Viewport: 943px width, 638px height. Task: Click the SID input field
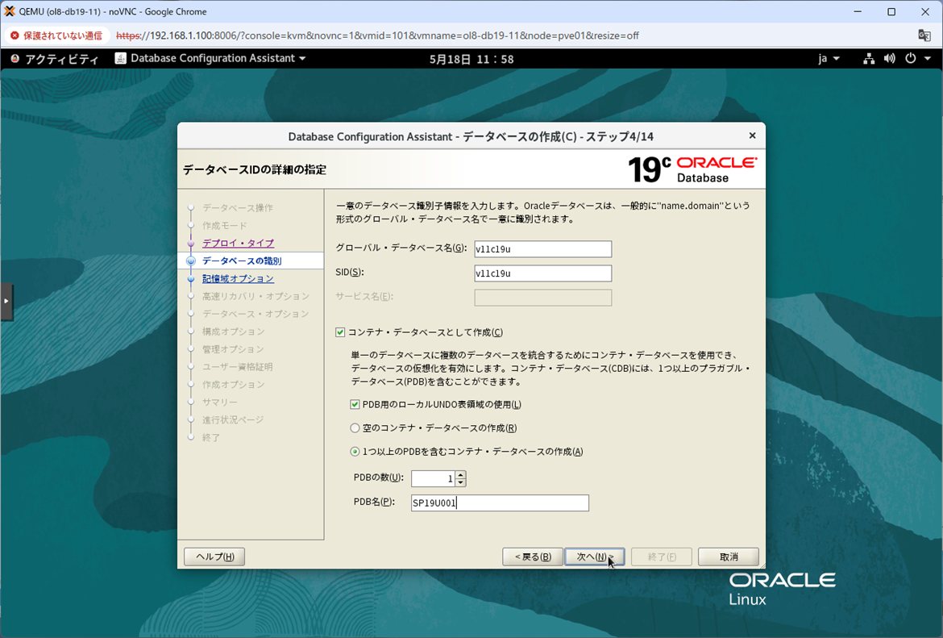[x=542, y=273]
